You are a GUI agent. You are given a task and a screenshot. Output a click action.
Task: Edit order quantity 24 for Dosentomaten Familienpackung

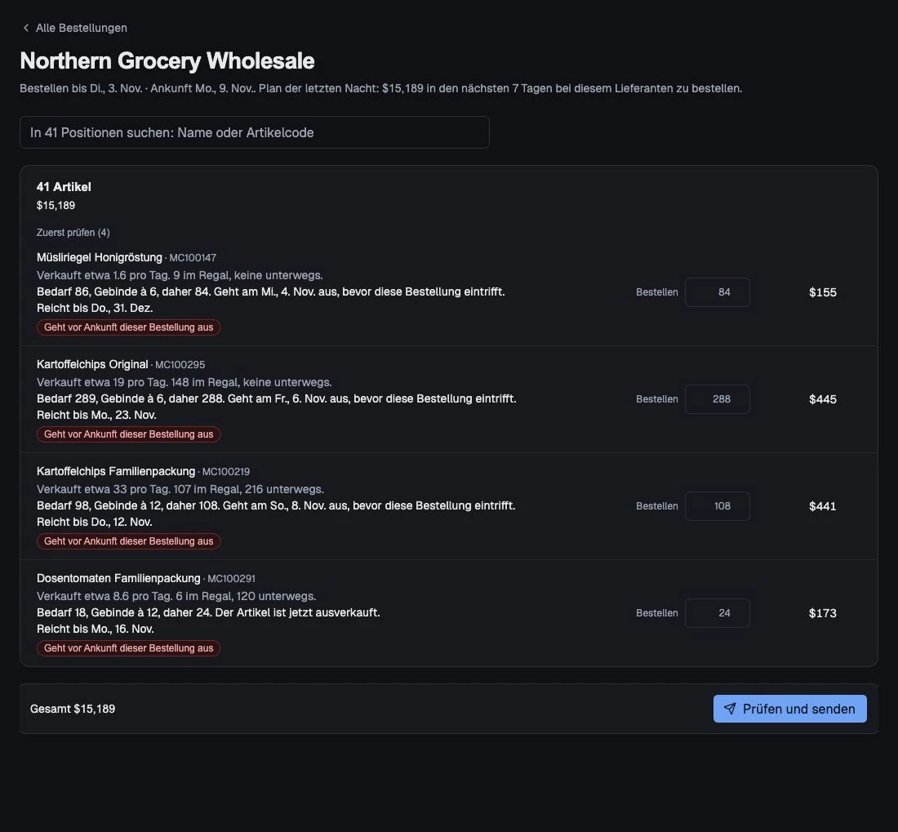click(717, 613)
